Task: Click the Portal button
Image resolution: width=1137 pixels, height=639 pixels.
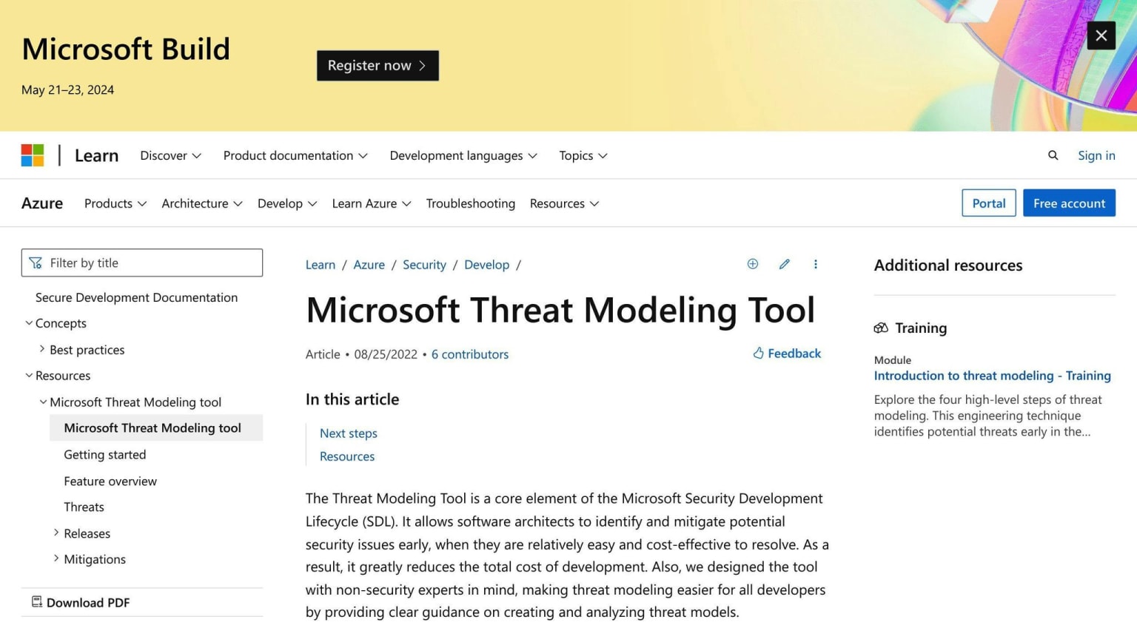Action: coord(988,203)
